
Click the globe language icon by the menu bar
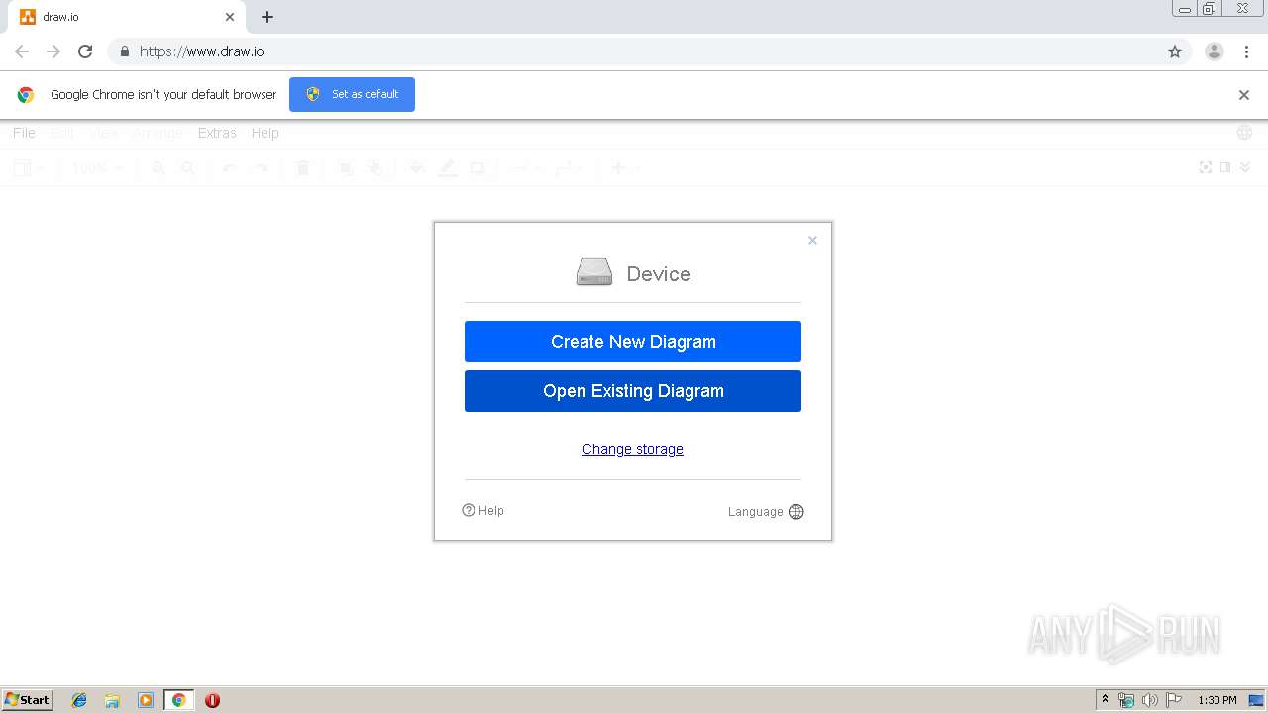point(1245,133)
